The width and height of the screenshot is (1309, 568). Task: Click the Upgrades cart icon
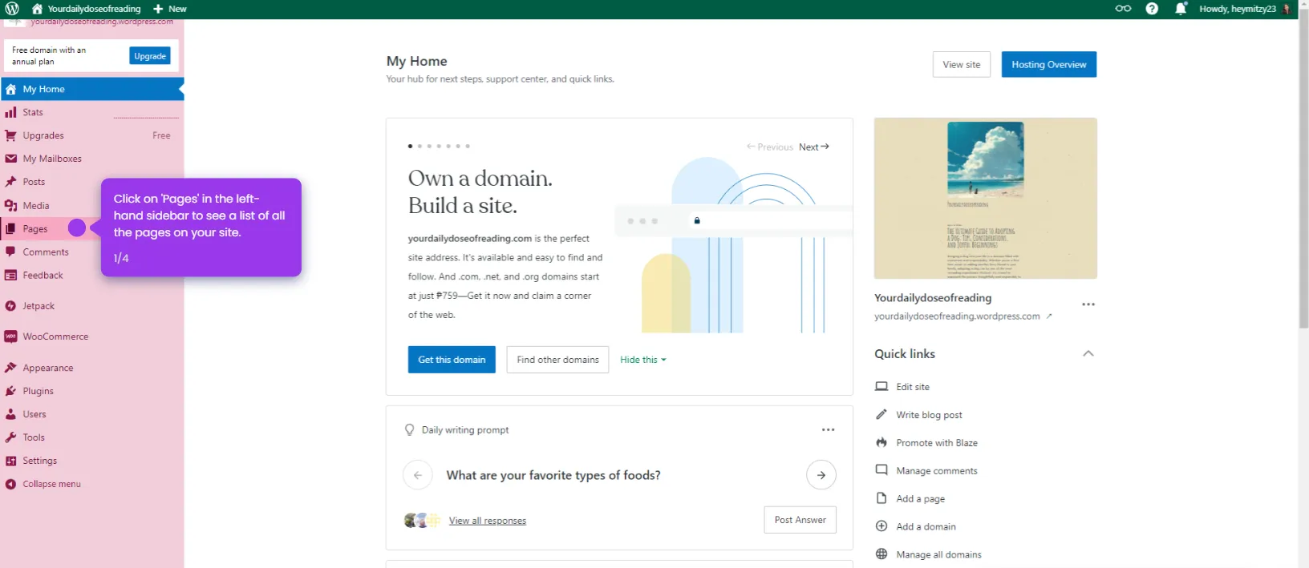click(10, 135)
